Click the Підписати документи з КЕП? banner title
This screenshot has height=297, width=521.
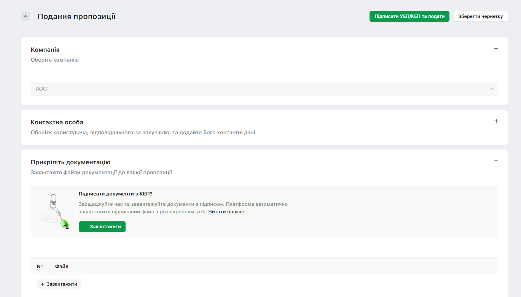[x=115, y=194]
